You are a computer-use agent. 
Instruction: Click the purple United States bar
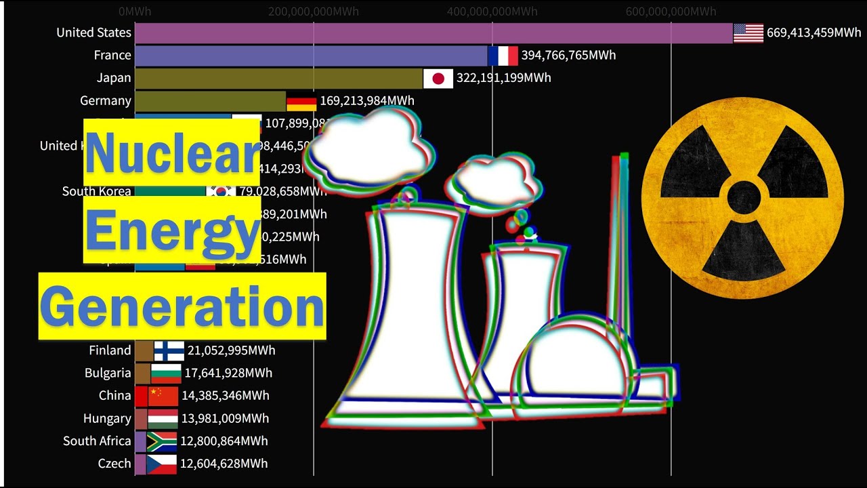tap(433, 33)
